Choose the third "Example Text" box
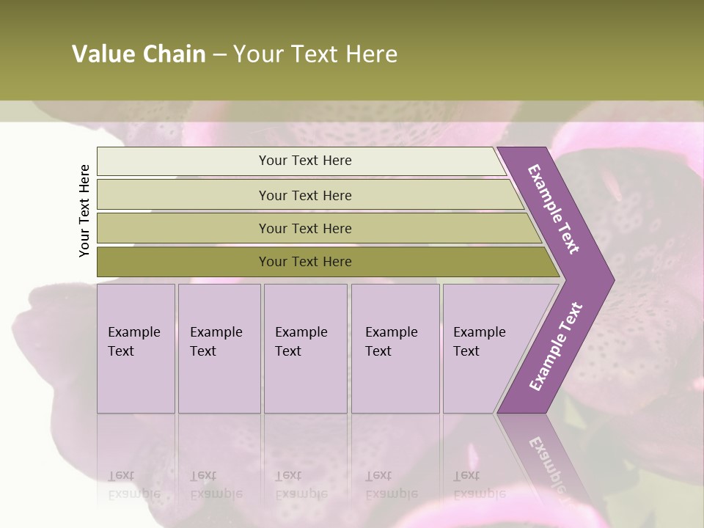 pyautogui.click(x=304, y=348)
